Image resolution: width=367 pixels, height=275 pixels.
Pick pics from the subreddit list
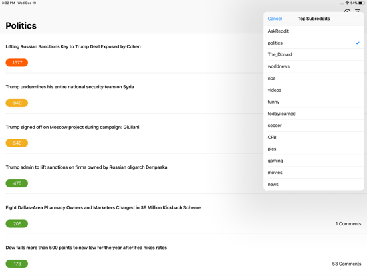(314, 149)
